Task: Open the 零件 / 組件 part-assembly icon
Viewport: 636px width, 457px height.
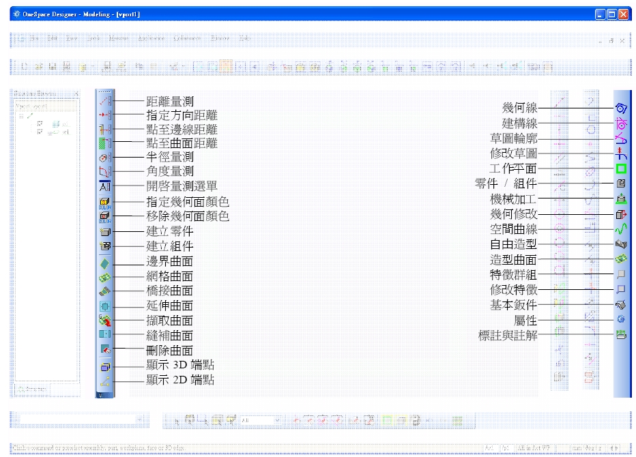Action: tap(621, 183)
